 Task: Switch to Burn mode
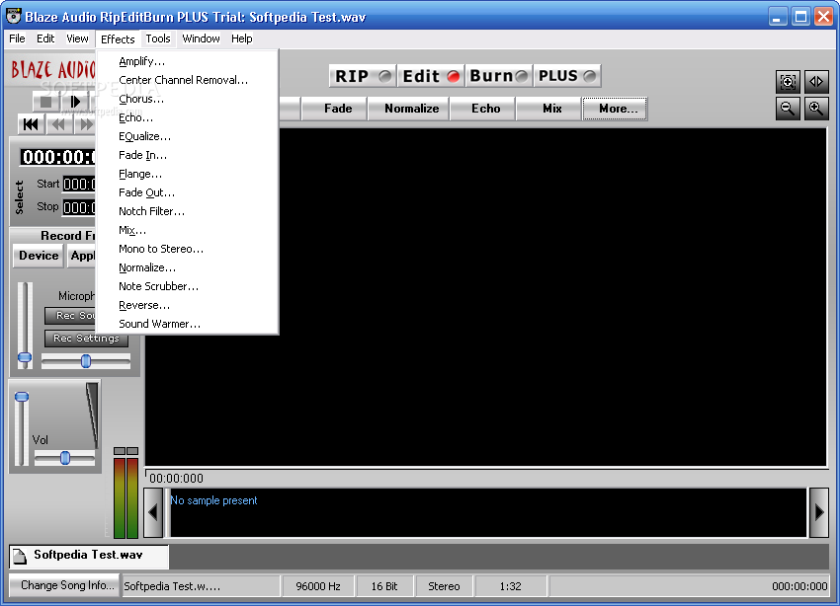[x=499, y=76]
